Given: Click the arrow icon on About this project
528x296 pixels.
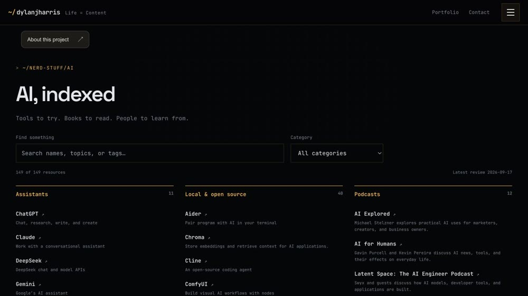Looking at the screenshot, I should tap(80, 40).
